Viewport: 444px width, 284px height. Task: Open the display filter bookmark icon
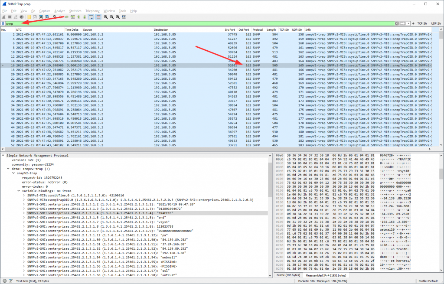3,23
